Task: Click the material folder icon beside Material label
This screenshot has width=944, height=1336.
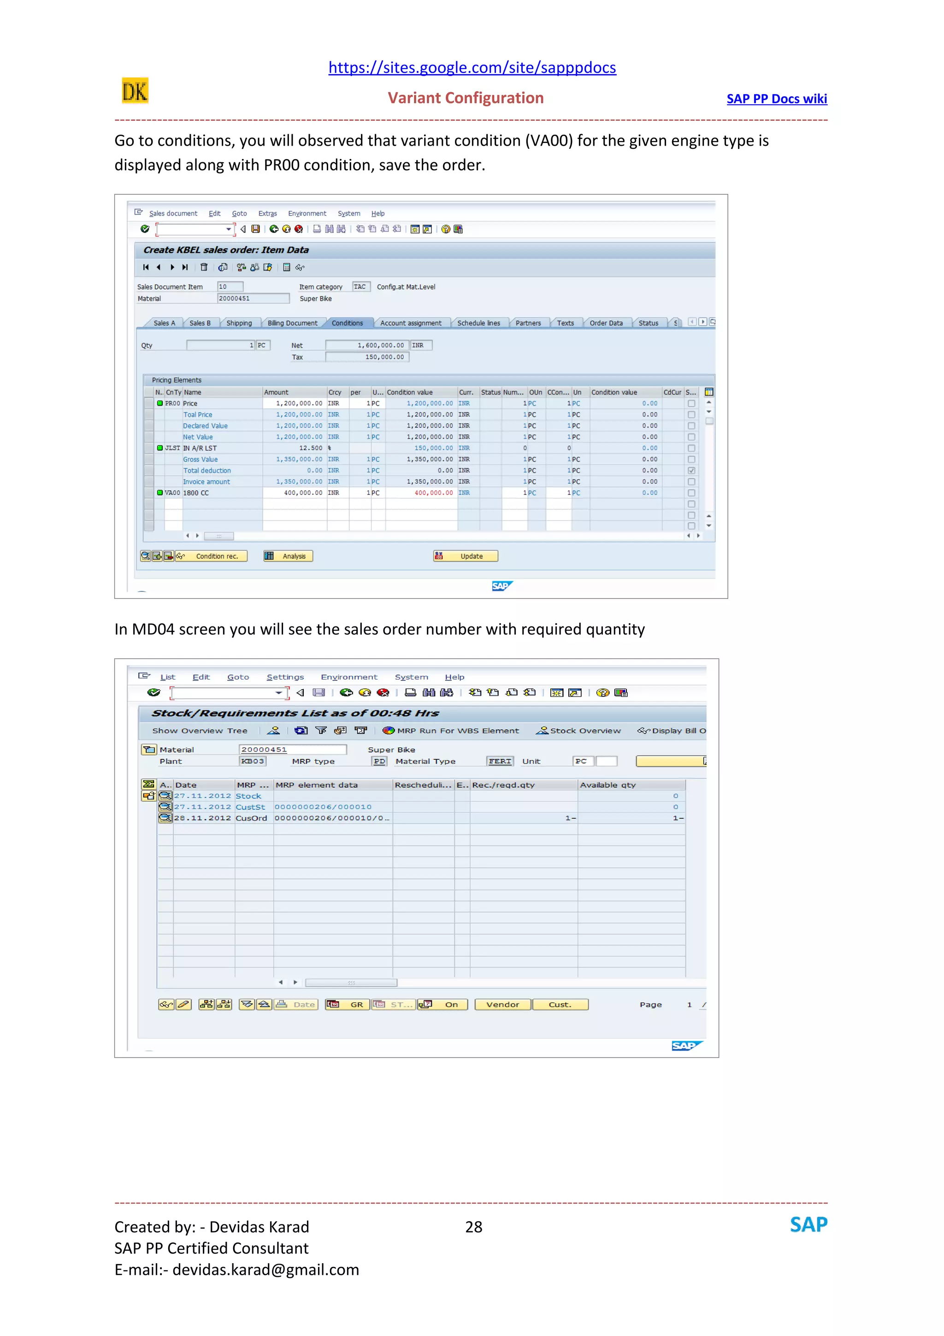Action: click(x=149, y=750)
